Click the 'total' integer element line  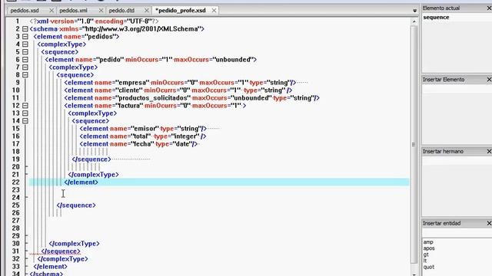(x=143, y=136)
